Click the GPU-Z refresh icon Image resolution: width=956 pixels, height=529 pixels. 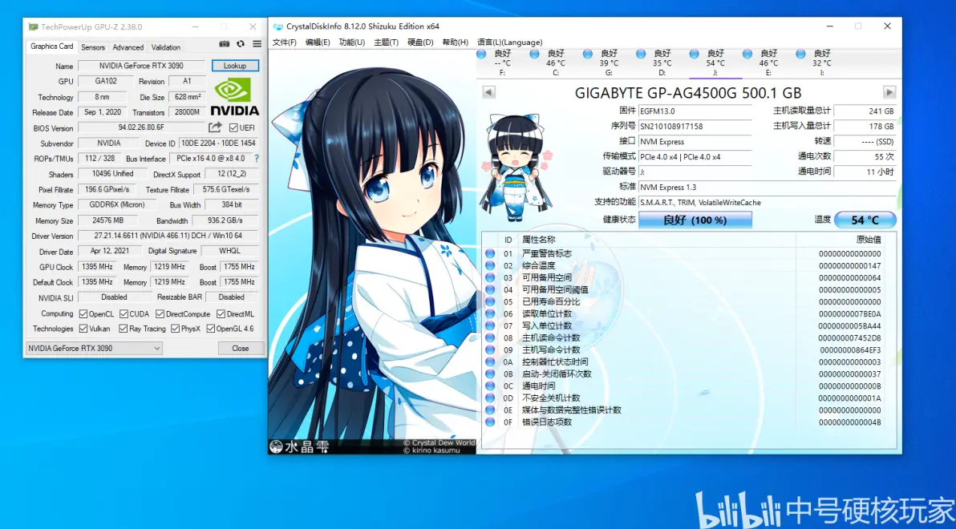pos(241,44)
